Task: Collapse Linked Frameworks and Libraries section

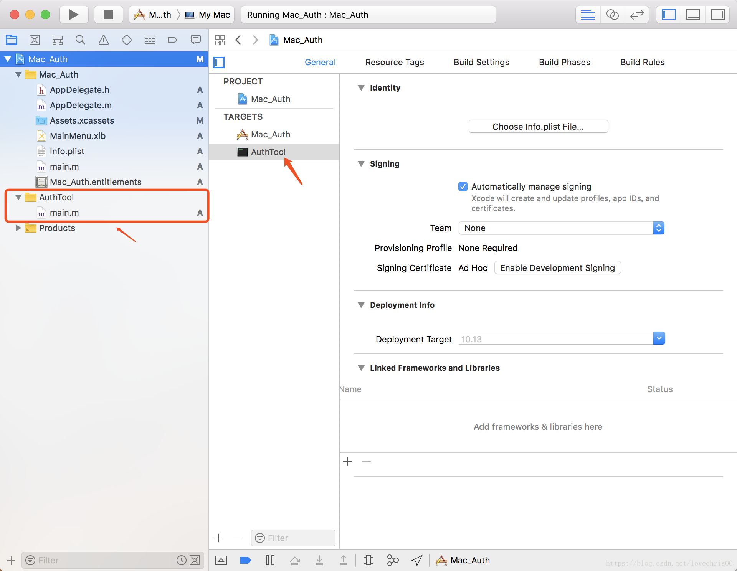Action: [361, 368]
